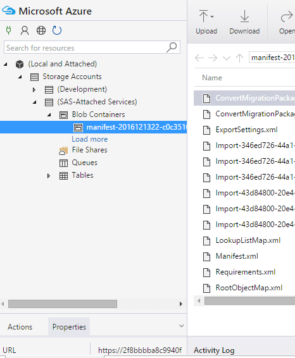This screenshot has width=295, height=358.
Task: Navigate forward with the right arrow
Action: (213, 58)
